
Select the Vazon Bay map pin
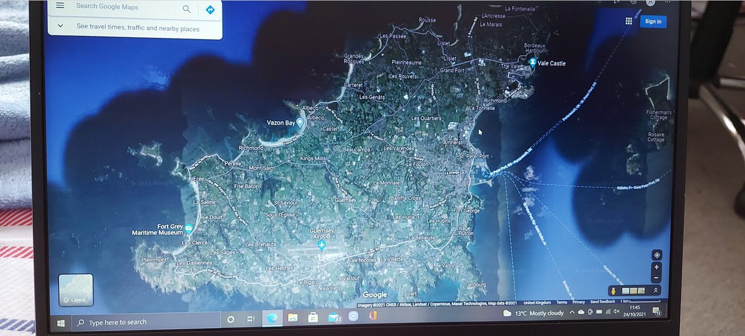click(300, 122)
